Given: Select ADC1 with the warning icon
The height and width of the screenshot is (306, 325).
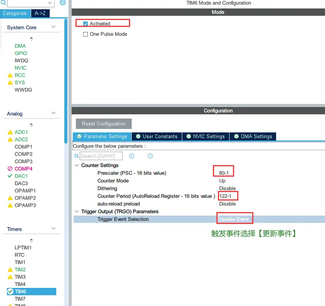Looking at the screenshot, I should point(21,132).
